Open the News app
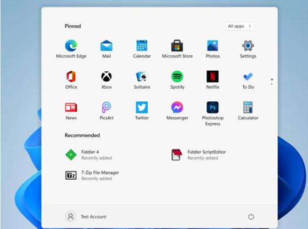The height and width of the screenshot is (229, 308). [71, 111]
